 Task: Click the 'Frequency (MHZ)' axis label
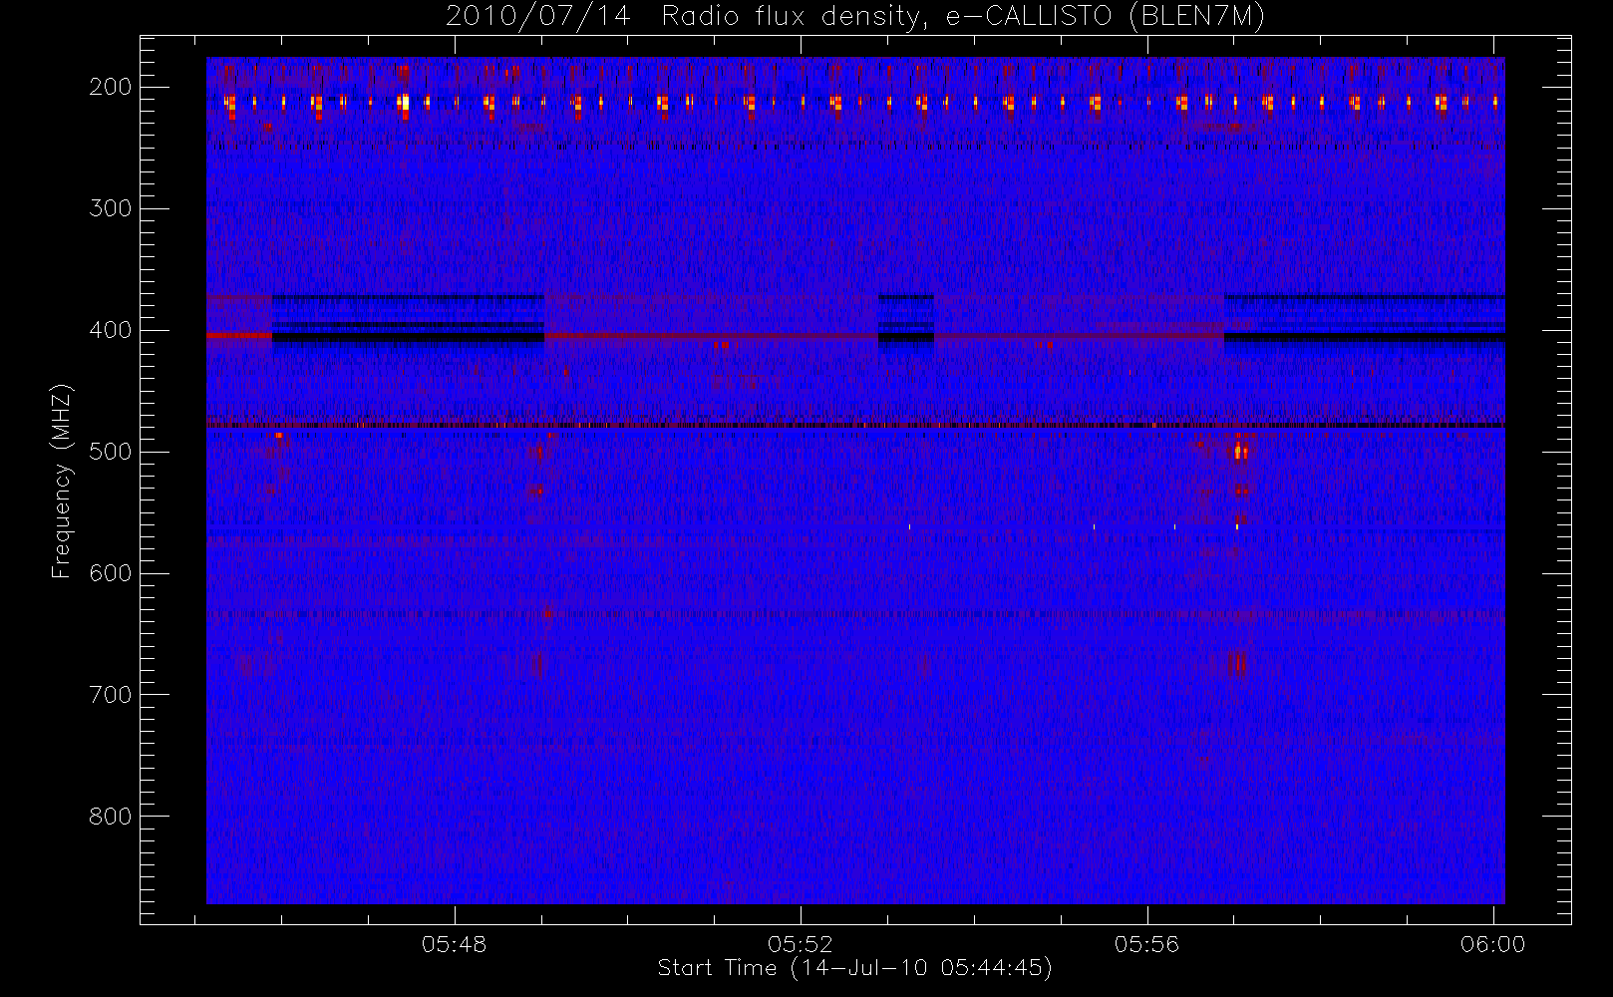[62, 481]
